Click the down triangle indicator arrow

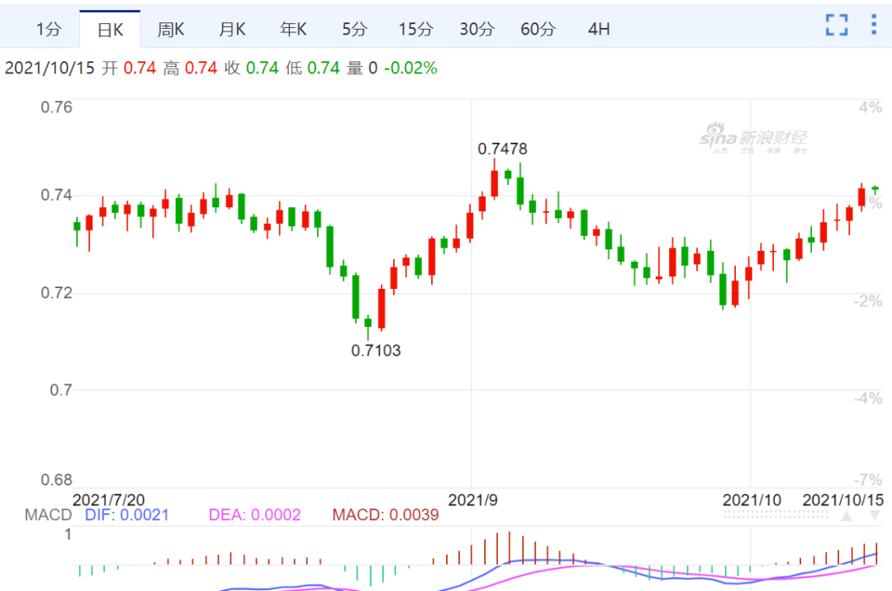tap(875, 515)
